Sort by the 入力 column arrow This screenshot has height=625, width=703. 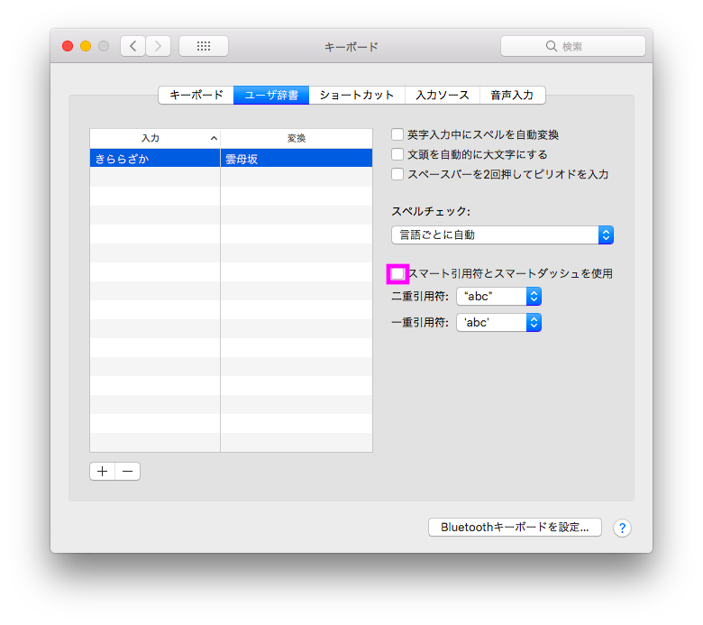pos(214,138)
